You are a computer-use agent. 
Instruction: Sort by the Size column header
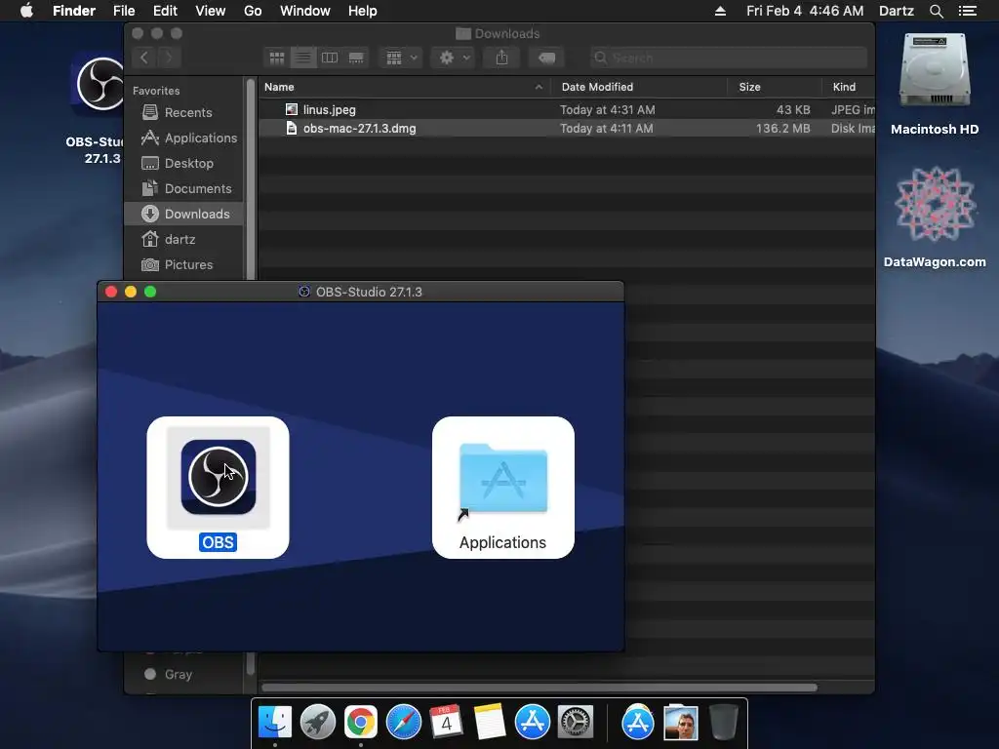click(x=774, y=87)
